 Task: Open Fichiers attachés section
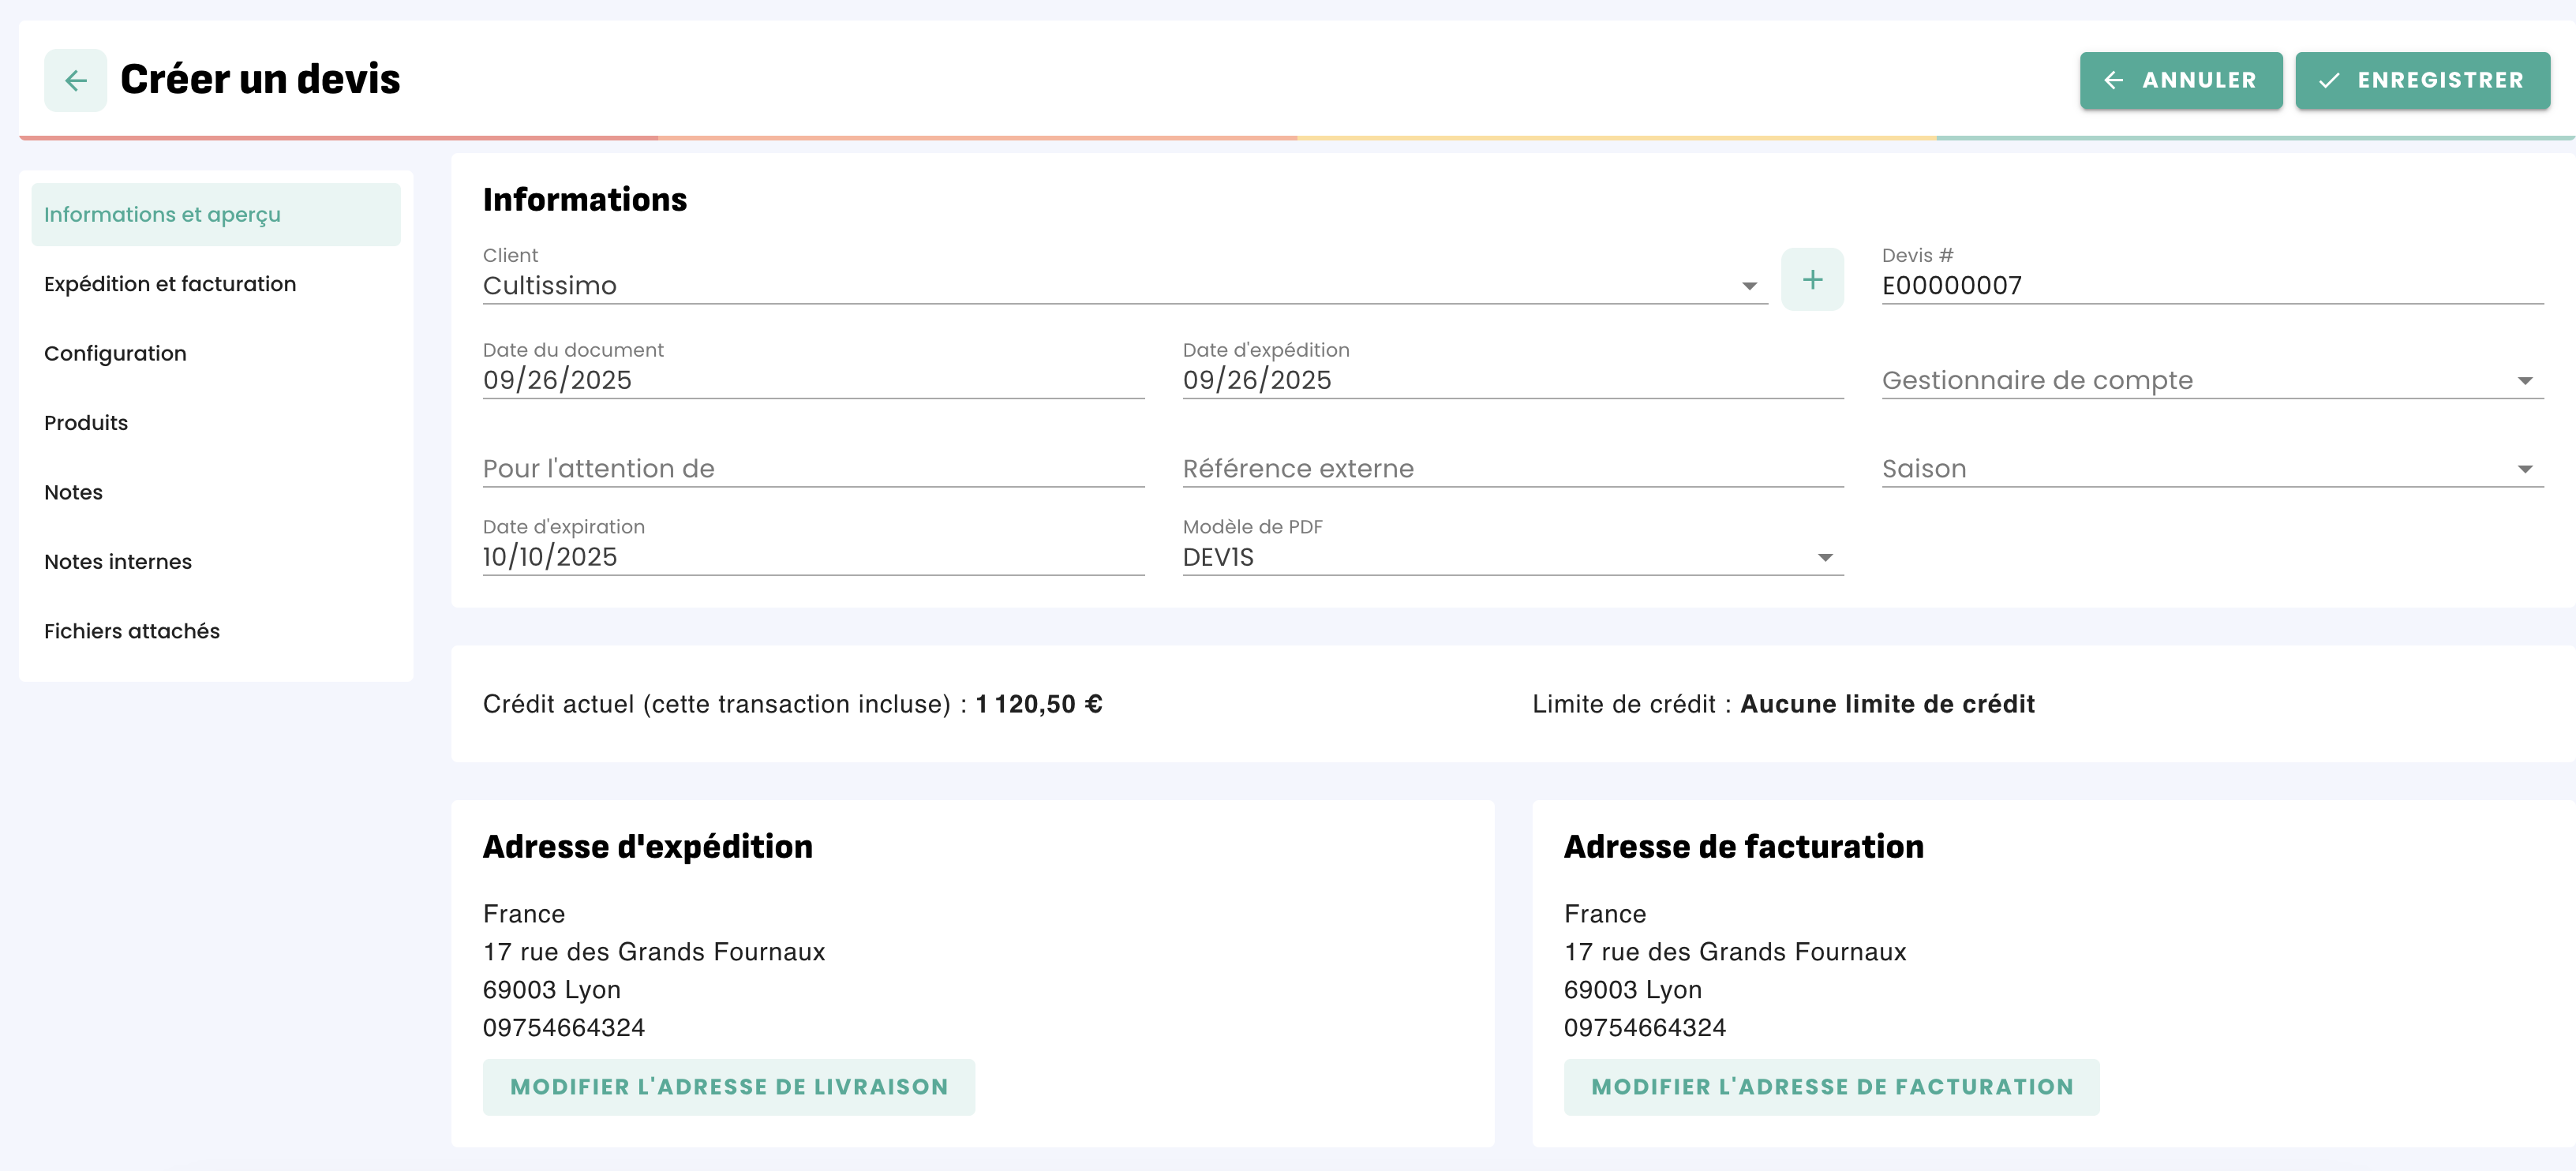click(132, 631)
